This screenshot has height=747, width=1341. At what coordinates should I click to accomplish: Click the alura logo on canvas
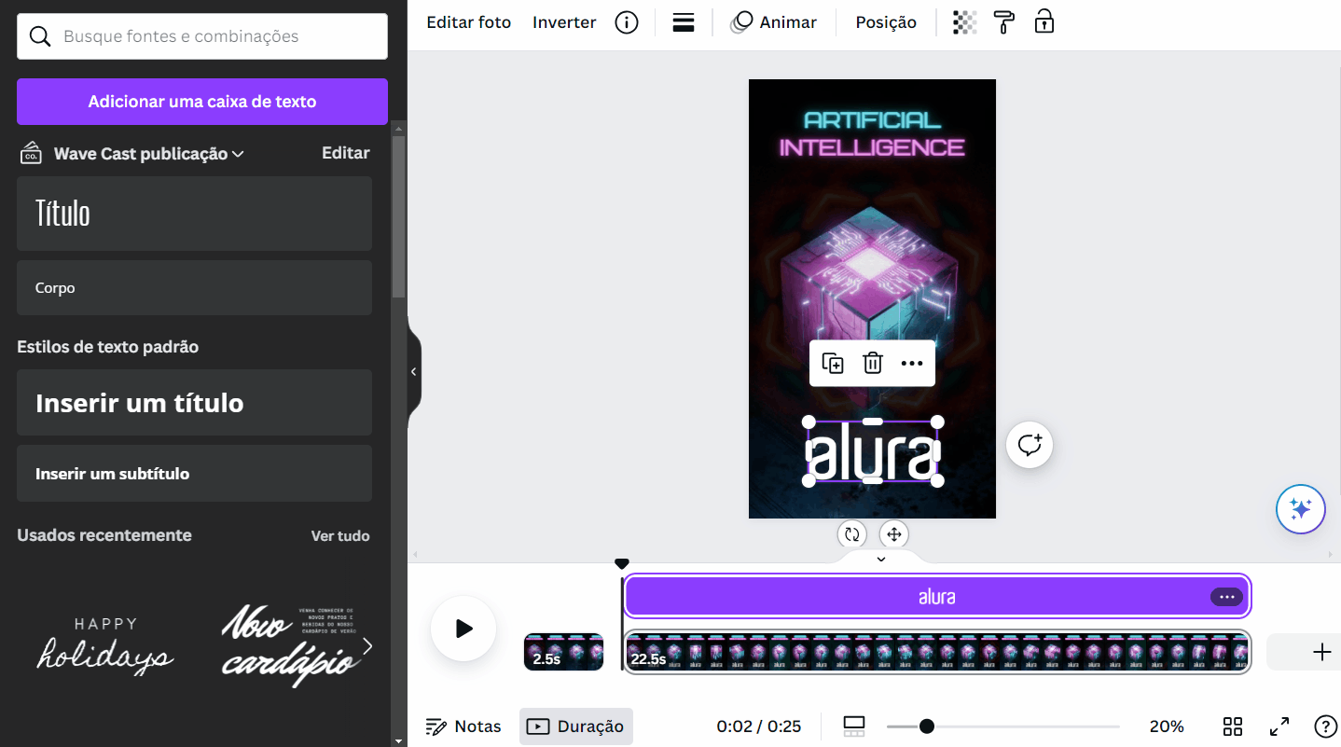(872, 450)
